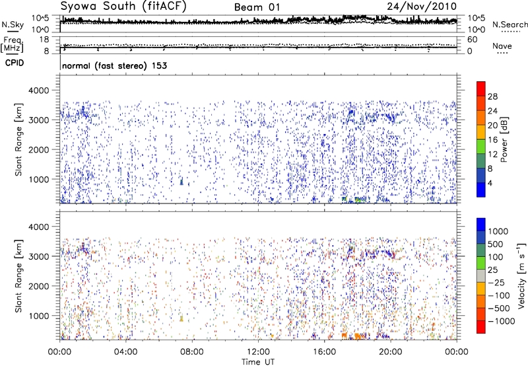The height and width of the screenshot is (366, 528).
Task: Select the 'Beam 01' label
Action: click(257, 7)
